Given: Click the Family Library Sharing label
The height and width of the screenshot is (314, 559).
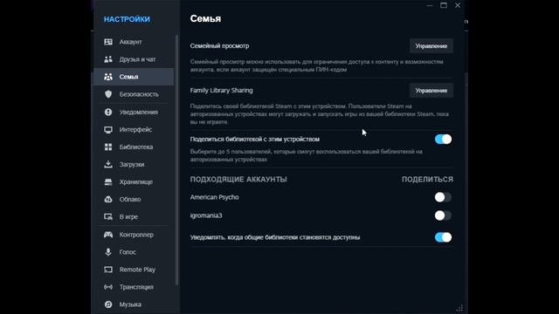Looking at the screenshot, I should [221, 91].
